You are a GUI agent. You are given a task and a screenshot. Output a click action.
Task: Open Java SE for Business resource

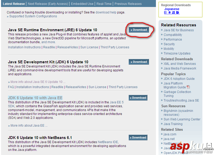pyautogui.click(x=179, y=30)
